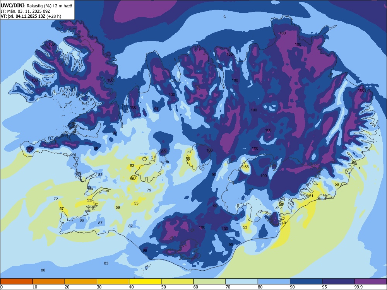Click the '50' legend scale label
This screenshot has height=290, width=387.
coord(164,287)
